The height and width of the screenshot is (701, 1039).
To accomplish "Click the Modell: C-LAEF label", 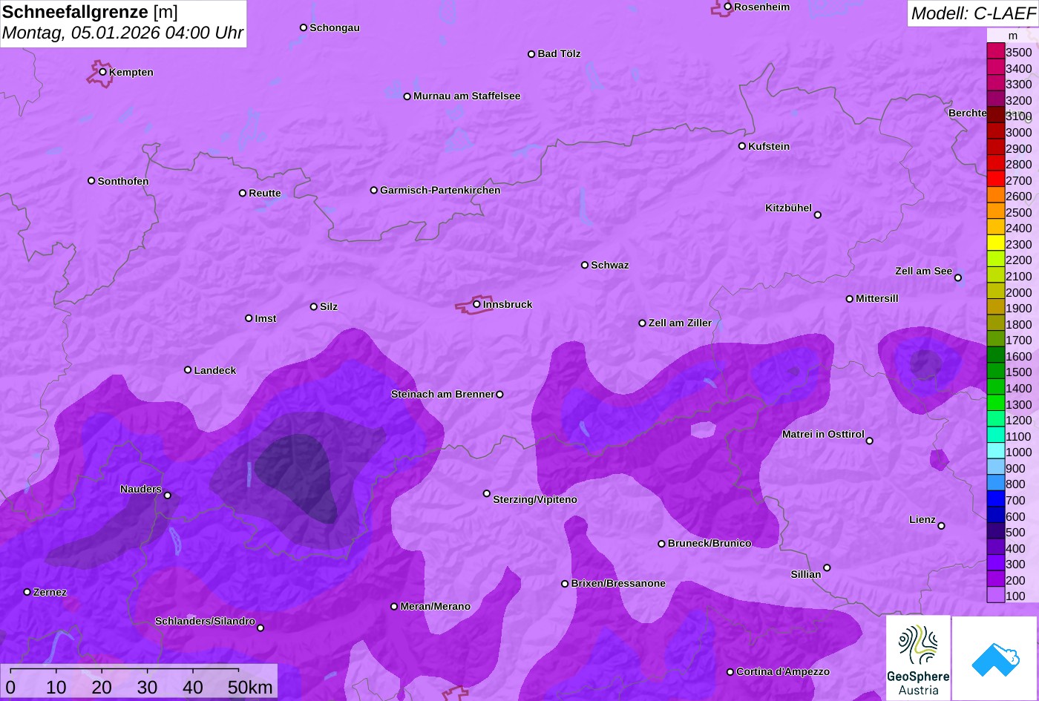I will (972, 13).
